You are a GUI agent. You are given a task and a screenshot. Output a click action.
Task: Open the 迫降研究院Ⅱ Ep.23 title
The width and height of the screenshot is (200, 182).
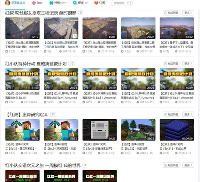(99, 147)
